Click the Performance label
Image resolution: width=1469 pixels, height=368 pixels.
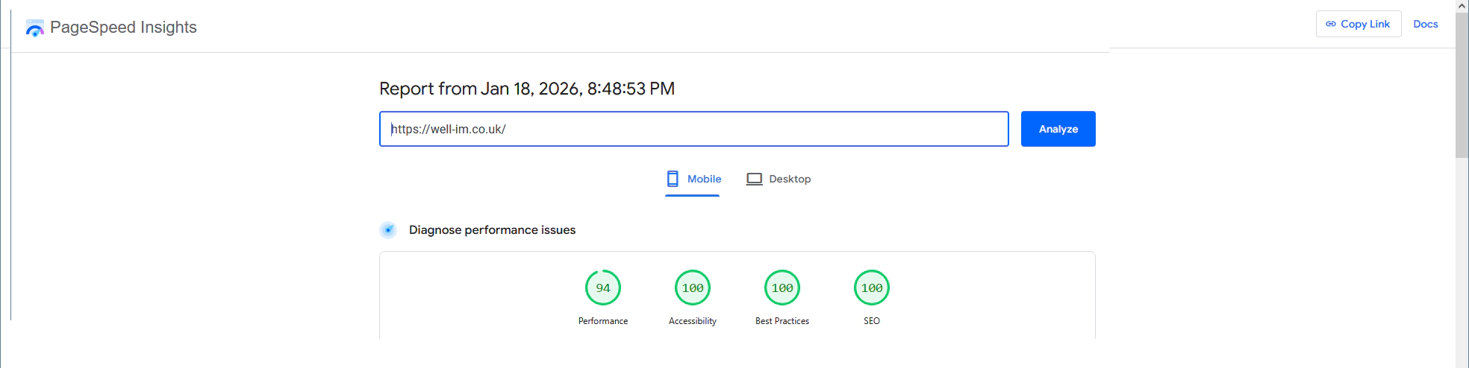[x=603, y=321]
